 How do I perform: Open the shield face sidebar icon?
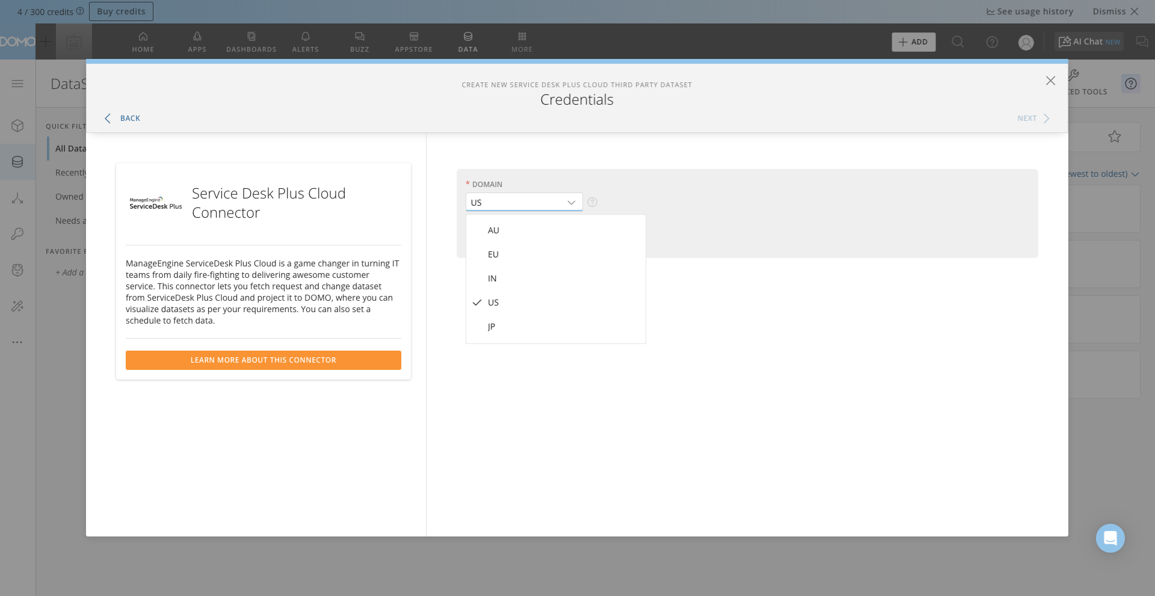coord(17,270)
